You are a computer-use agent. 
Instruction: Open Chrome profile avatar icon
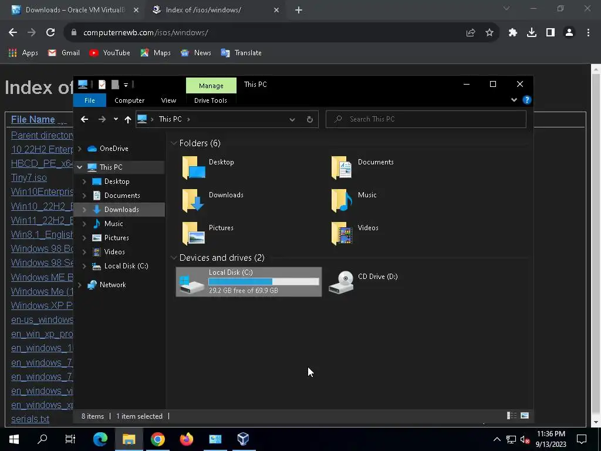pos(569,33)
